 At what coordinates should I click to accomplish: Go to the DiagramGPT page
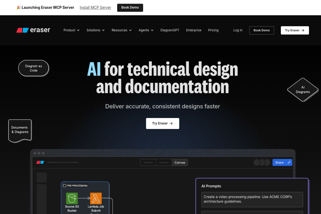pos(170,30)
